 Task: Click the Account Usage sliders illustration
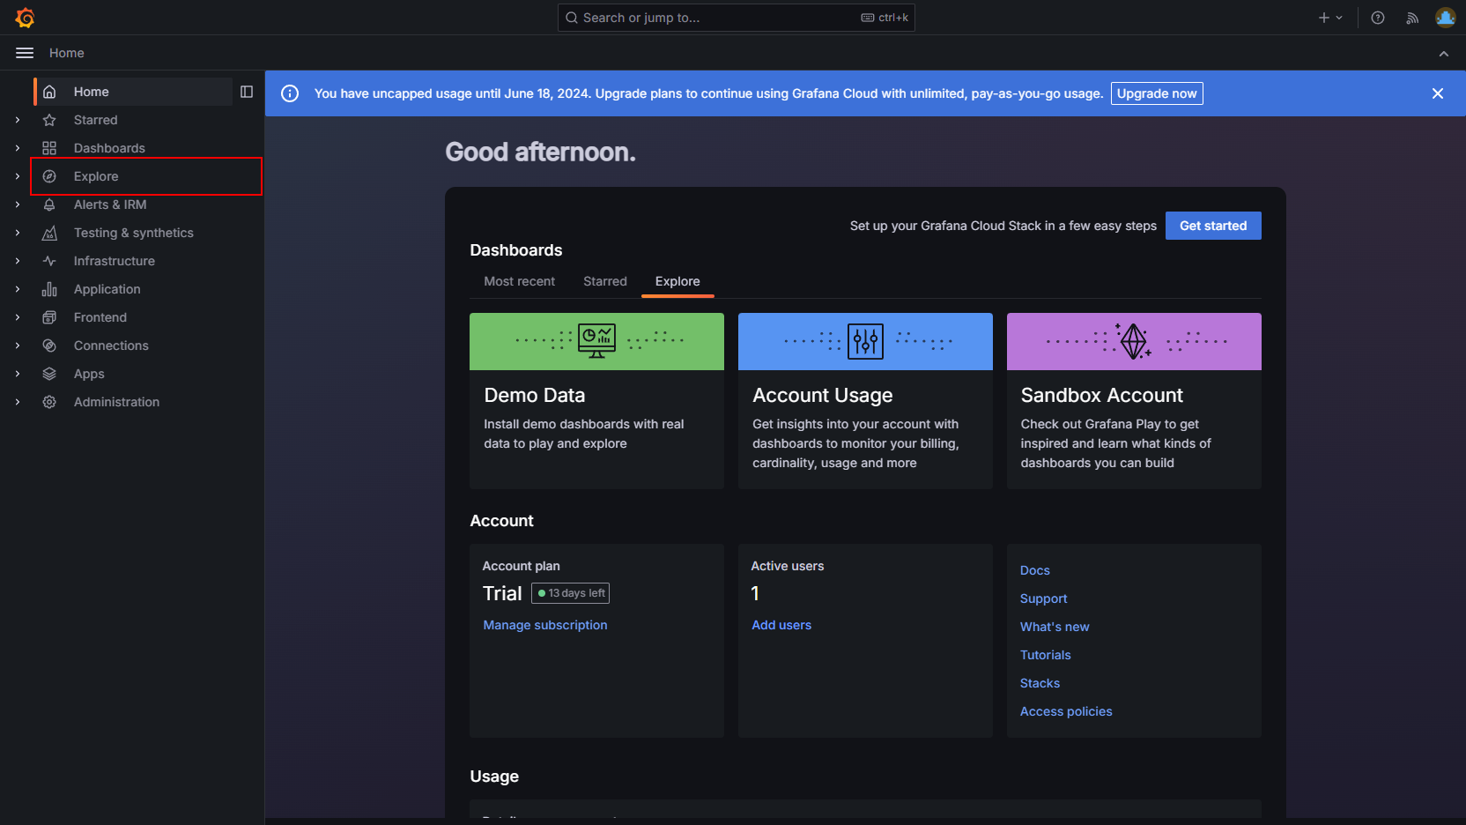click(x=865, y=341)
